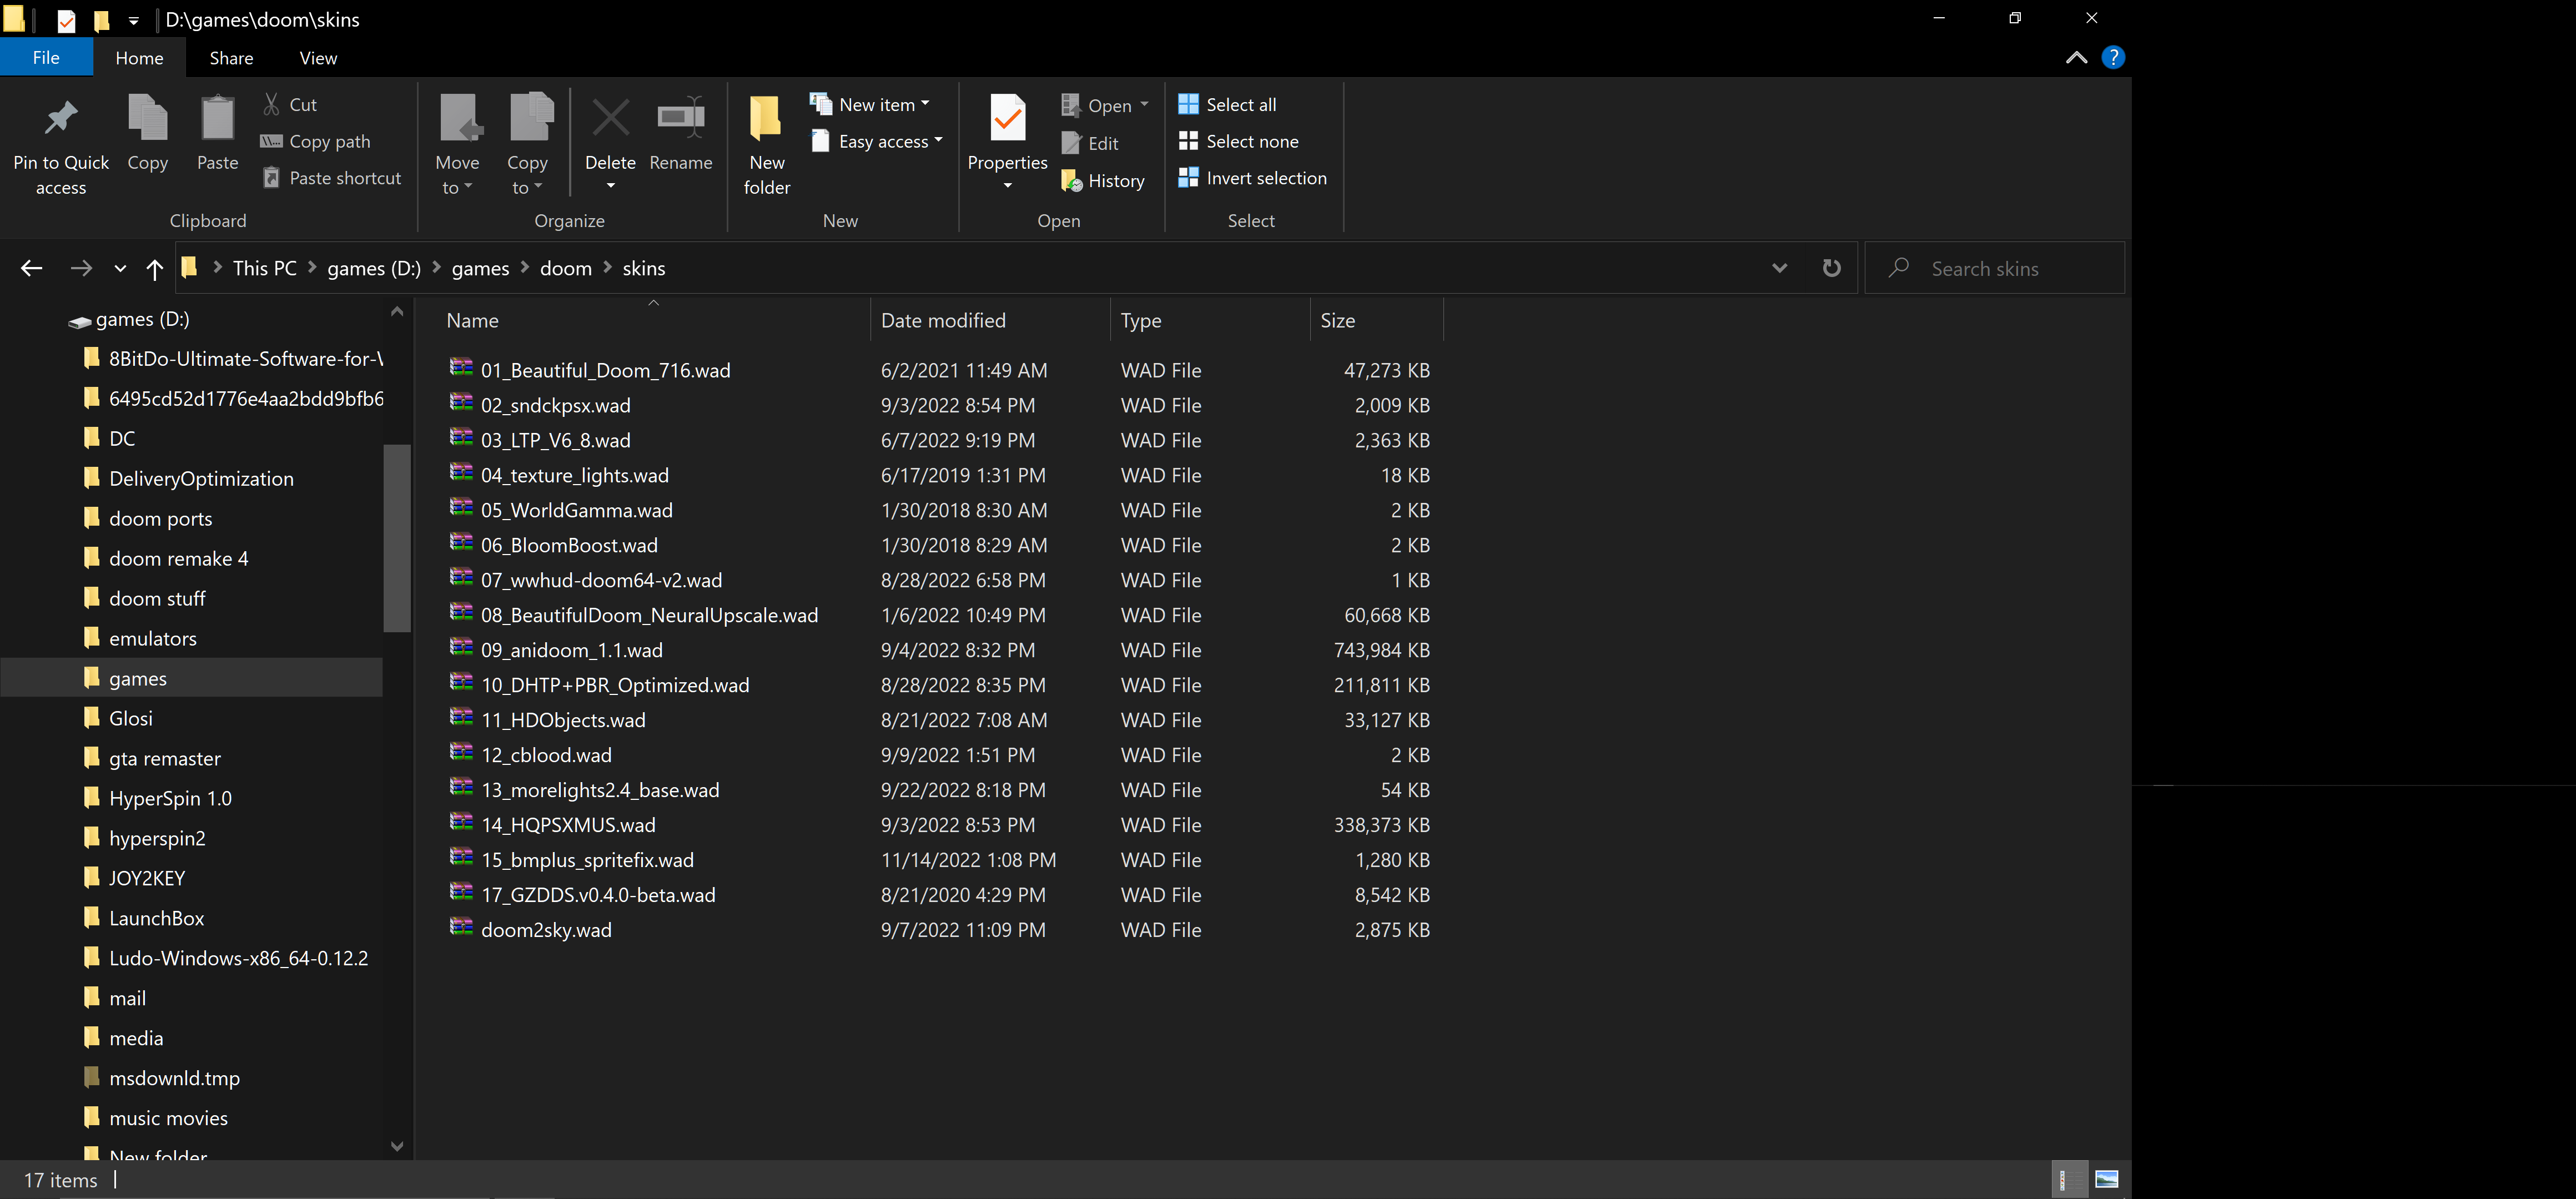The height and width of the screenshot is (1199, 2576).
Task: Select 09_anidoom_1.1.wad file
Action: (x=571, y=650)
